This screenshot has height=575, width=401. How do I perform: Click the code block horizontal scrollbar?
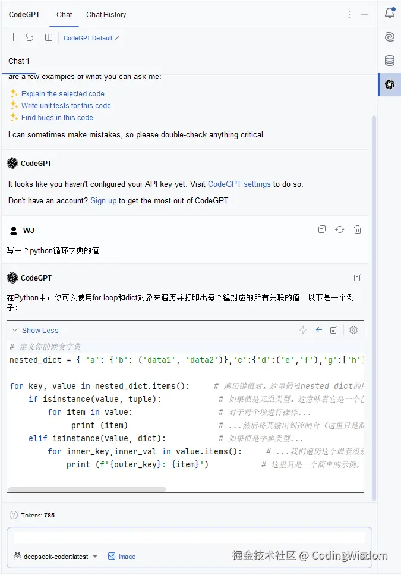click(x=87, y=489)
